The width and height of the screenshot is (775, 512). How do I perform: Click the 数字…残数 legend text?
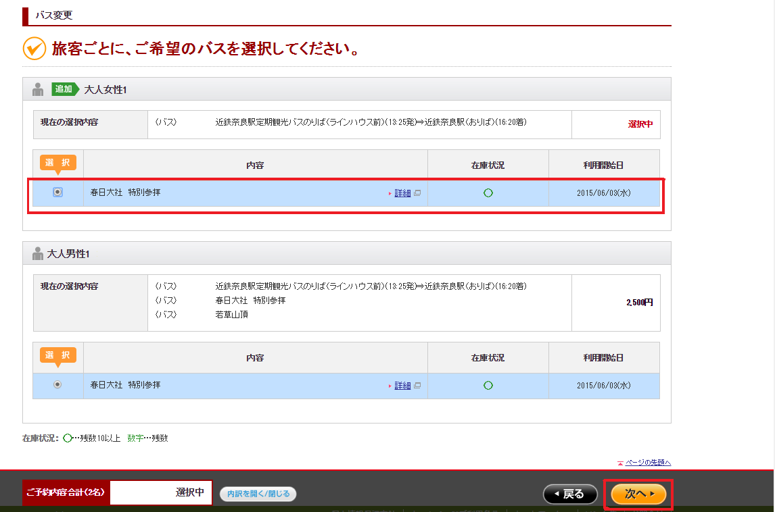(x=148, y=438)
